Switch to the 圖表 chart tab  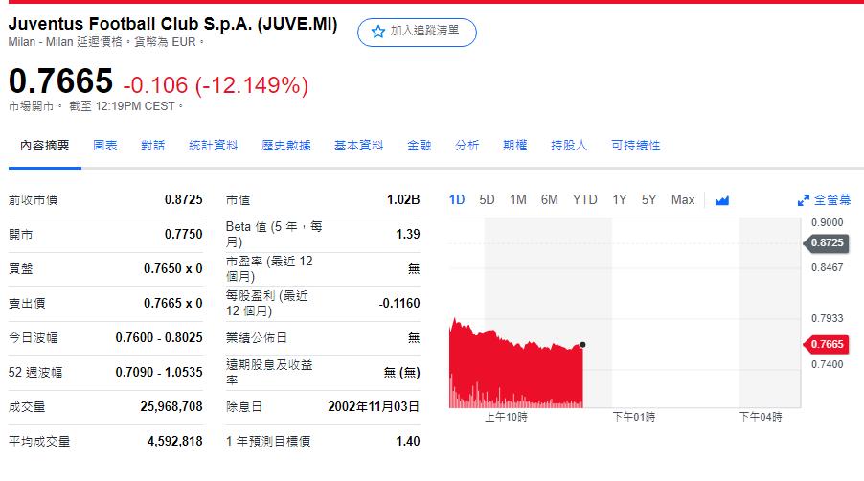point(104,146)
